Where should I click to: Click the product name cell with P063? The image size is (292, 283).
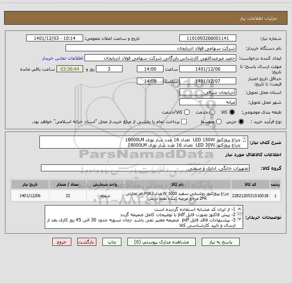coord(177,196)
